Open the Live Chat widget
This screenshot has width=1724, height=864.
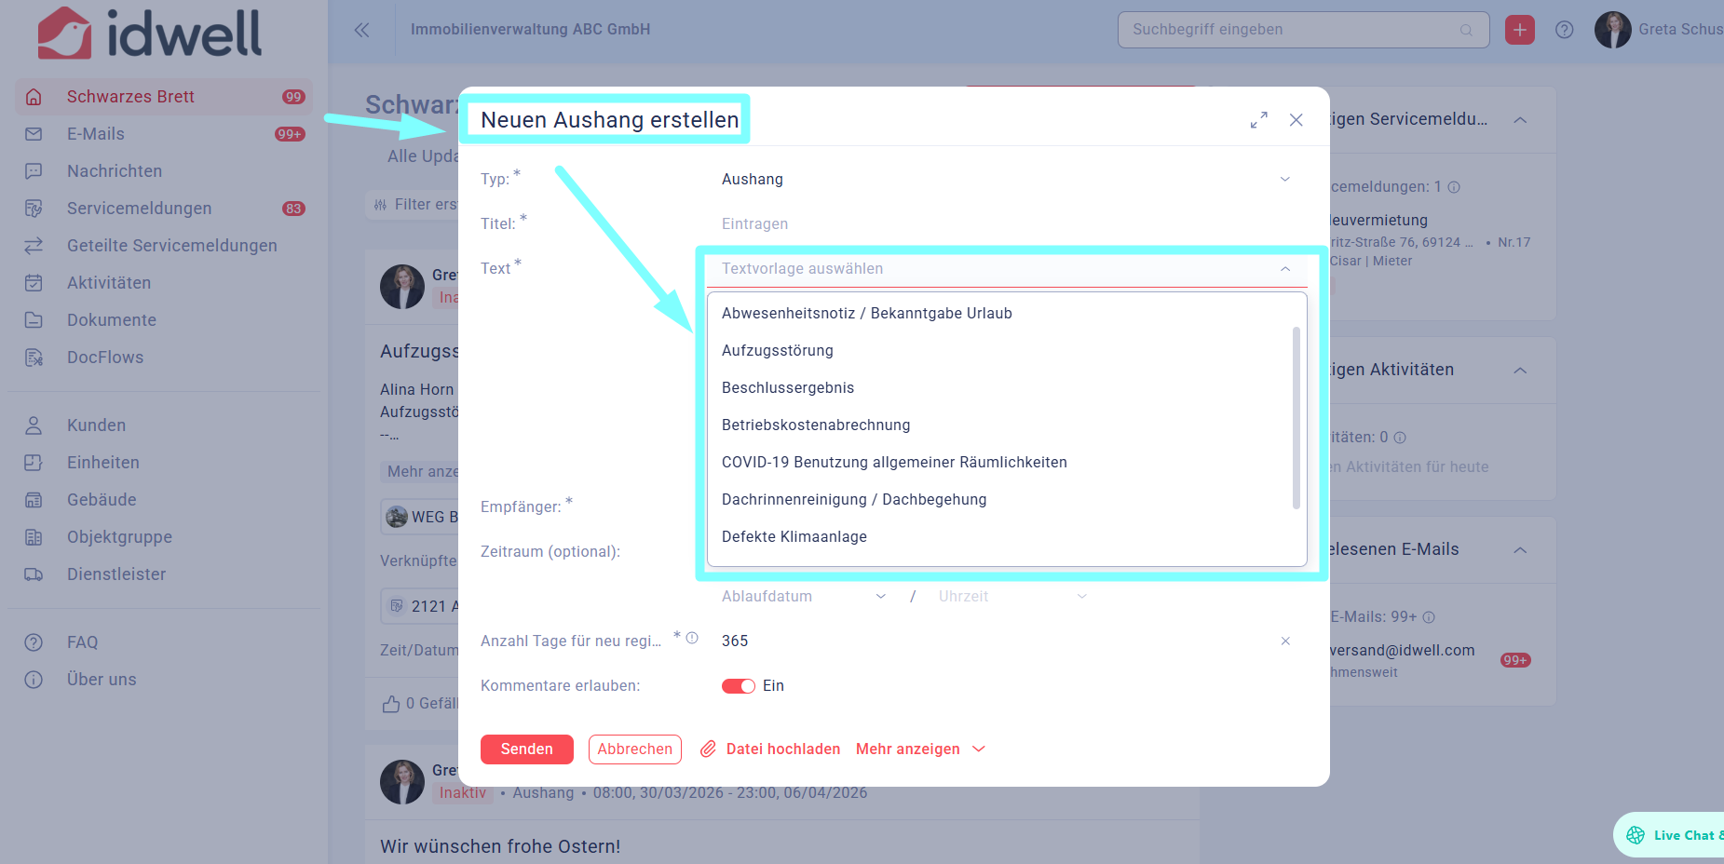tap(1669, 835)
